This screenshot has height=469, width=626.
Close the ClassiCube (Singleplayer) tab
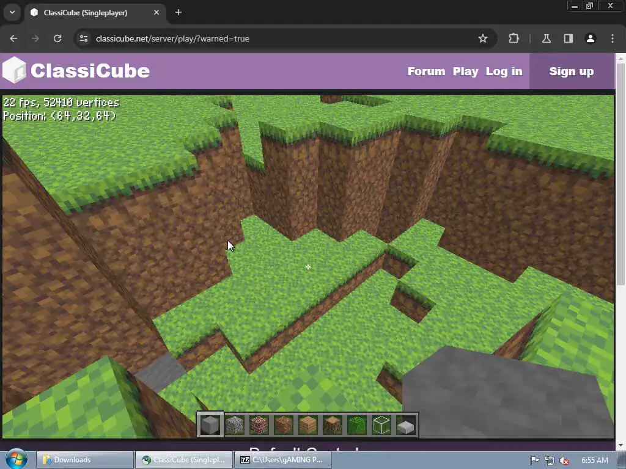156,13
